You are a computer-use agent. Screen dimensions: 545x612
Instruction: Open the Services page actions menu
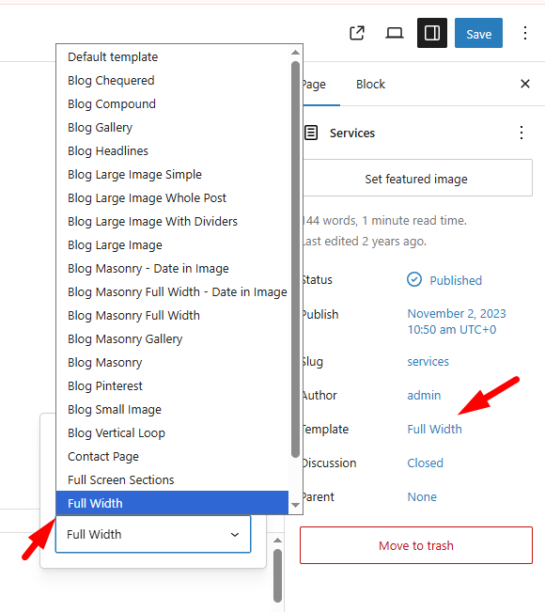pos(522,133)
